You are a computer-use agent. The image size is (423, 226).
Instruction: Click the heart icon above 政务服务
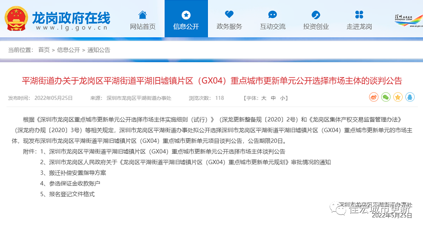[229, 15]
